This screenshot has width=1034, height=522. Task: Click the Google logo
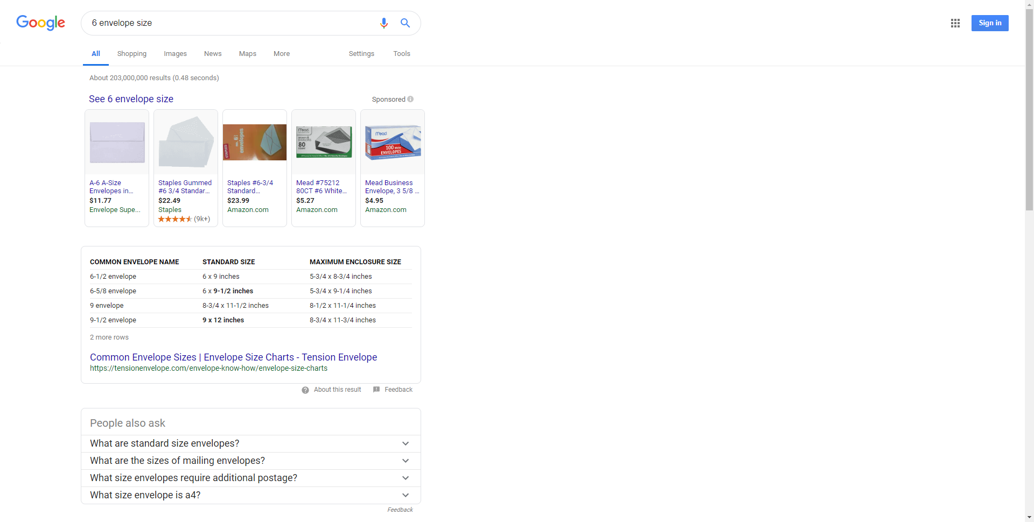pyautogui.click(x=41, y=23)
